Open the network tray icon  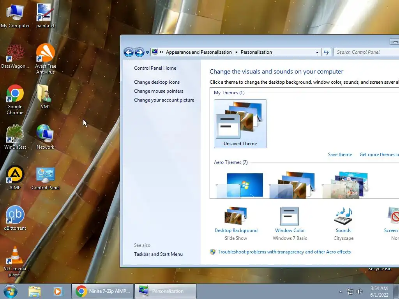coord(350,292)
